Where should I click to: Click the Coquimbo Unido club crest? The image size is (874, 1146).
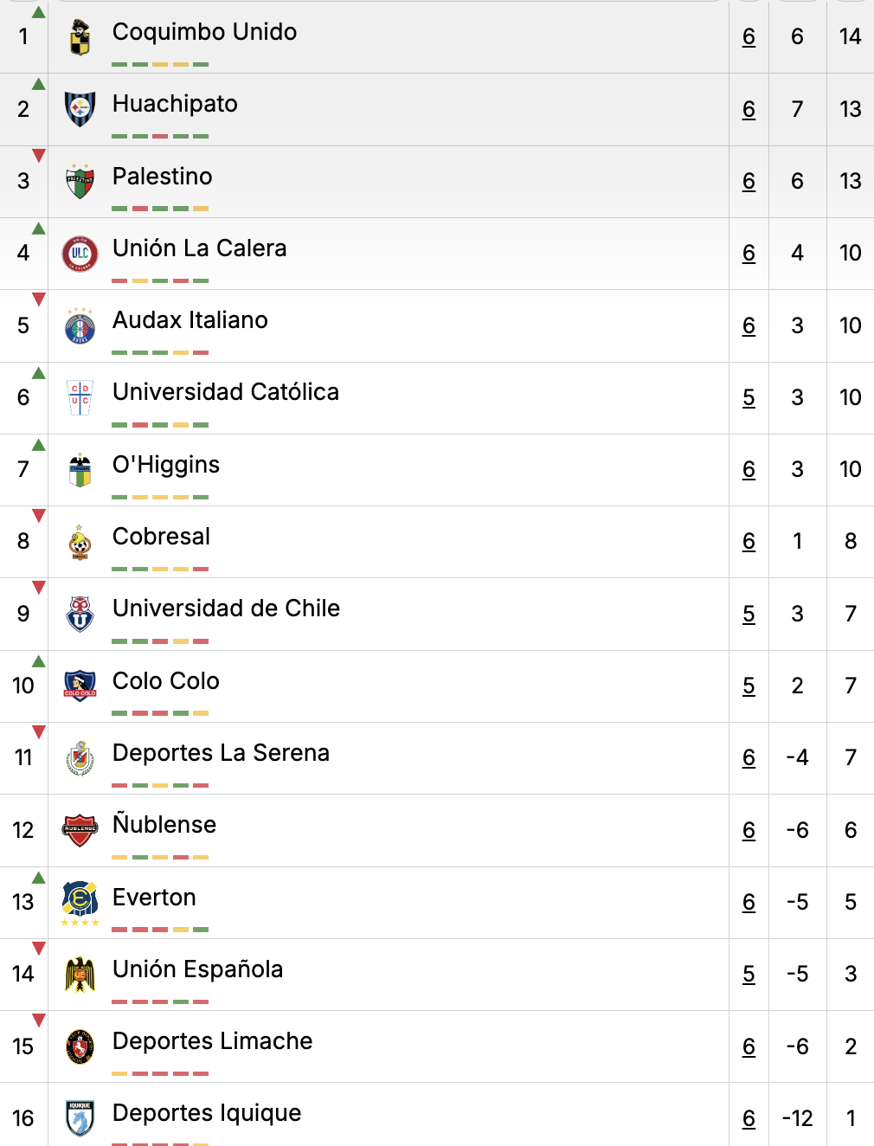(80, 37)
